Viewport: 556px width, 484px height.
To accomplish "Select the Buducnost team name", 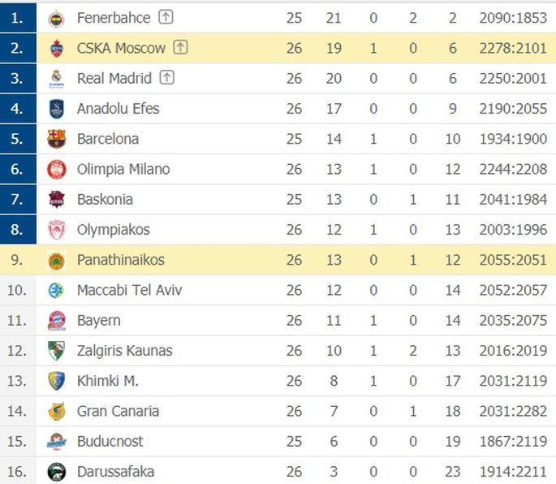I will point(110,442).
